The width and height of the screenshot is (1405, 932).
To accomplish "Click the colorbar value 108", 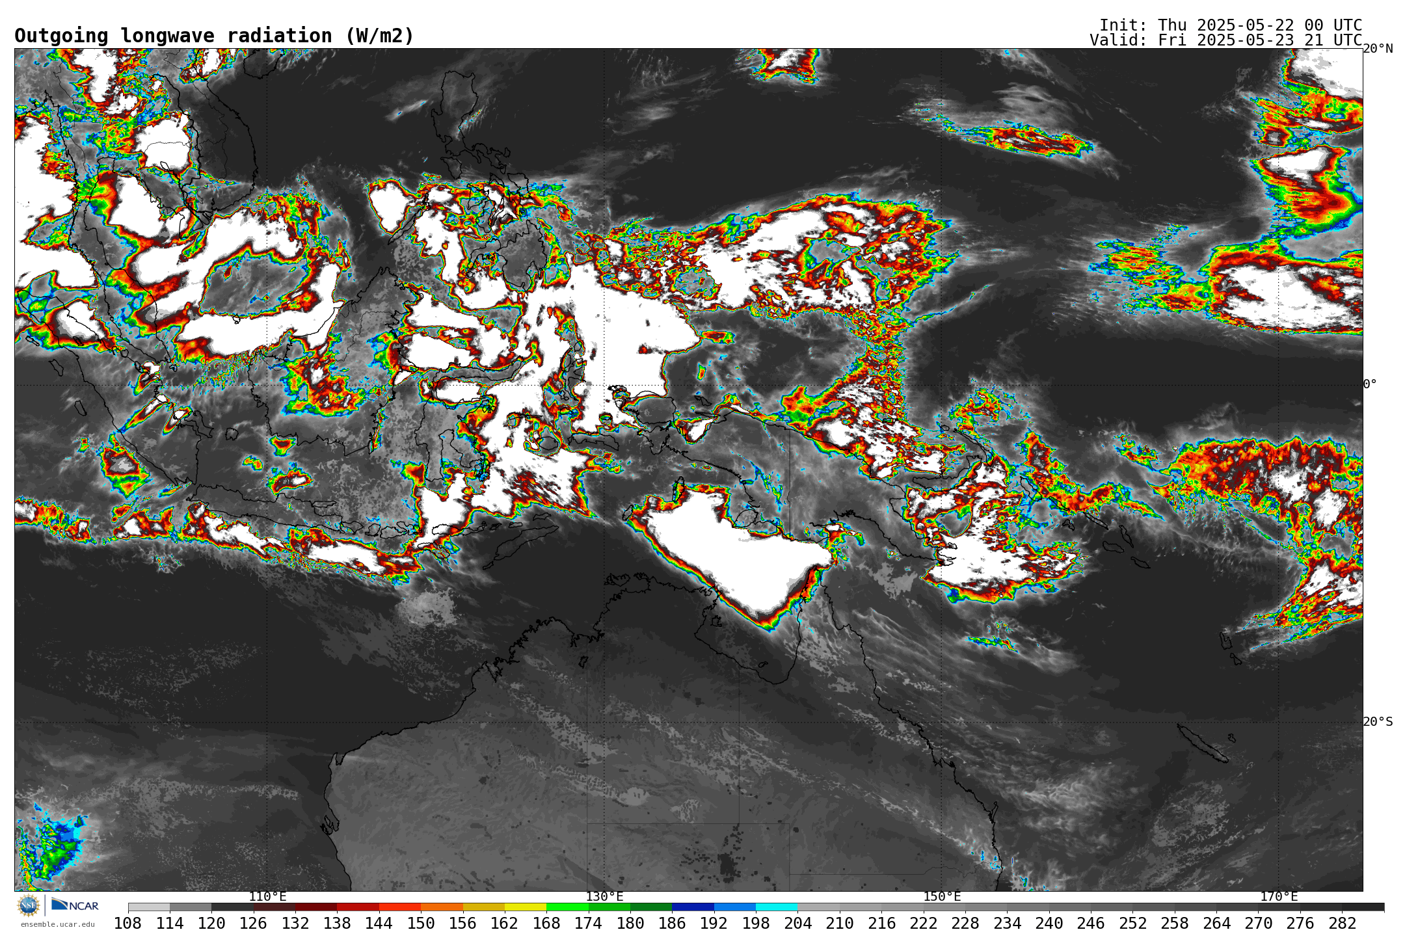I will (128, 924).
